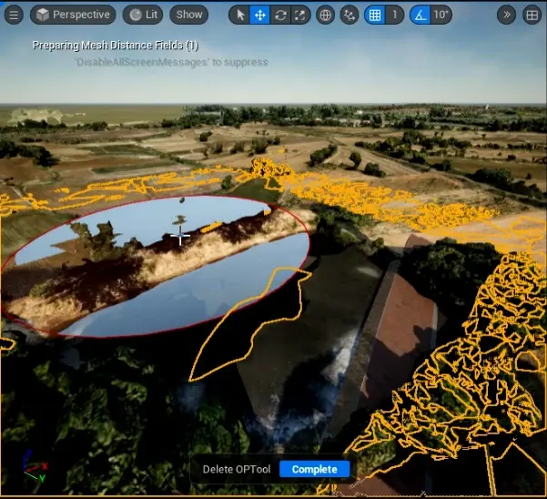Open grid snap size value 1
This screenshot has width=547, height=499.
tap(395, 15)
